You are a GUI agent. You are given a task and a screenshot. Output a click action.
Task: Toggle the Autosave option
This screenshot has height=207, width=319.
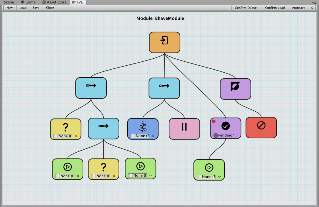pyautogui.click(x=298, y=8)
